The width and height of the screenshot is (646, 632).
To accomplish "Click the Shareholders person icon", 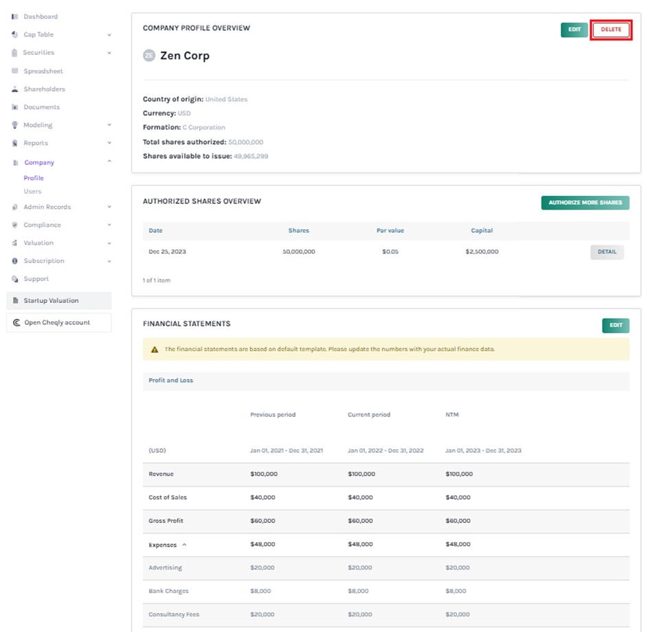I will click(15, 89).
